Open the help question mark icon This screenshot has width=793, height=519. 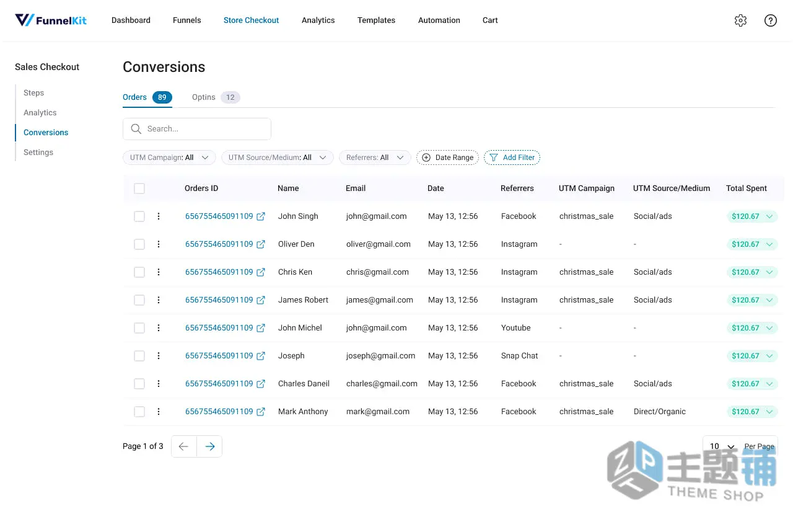[x=771, y=20]
